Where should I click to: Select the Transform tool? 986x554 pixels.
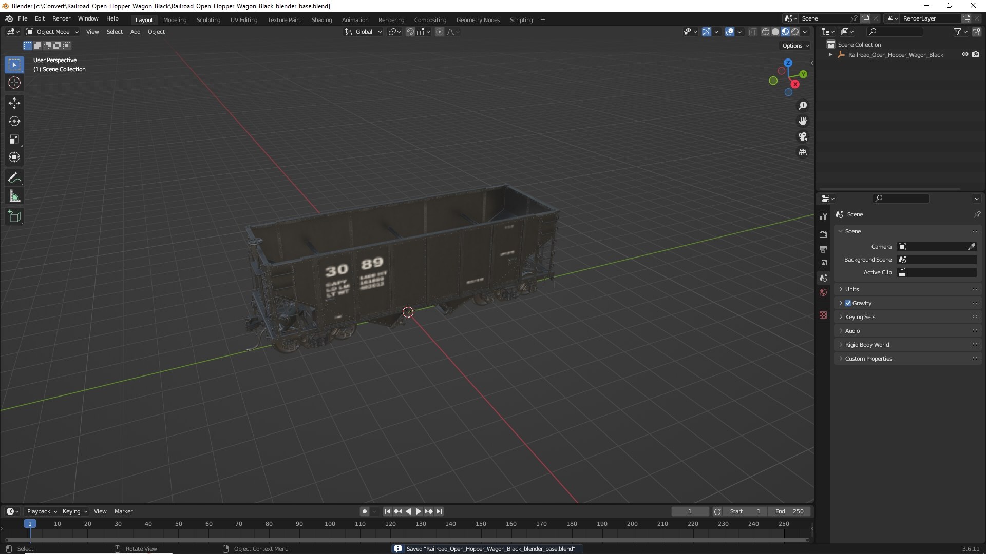(14, 157)
